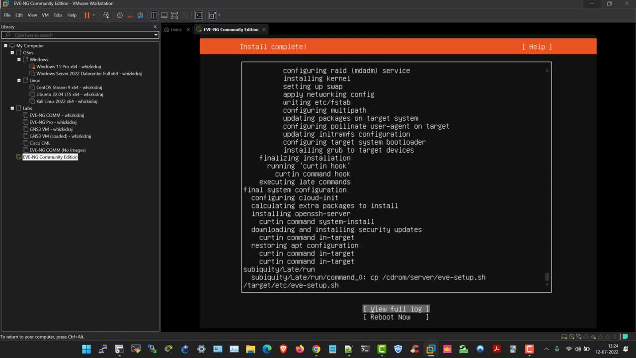Click the stretch guest display icon
The image size is (636, 358).
click(x=213, y=15)
